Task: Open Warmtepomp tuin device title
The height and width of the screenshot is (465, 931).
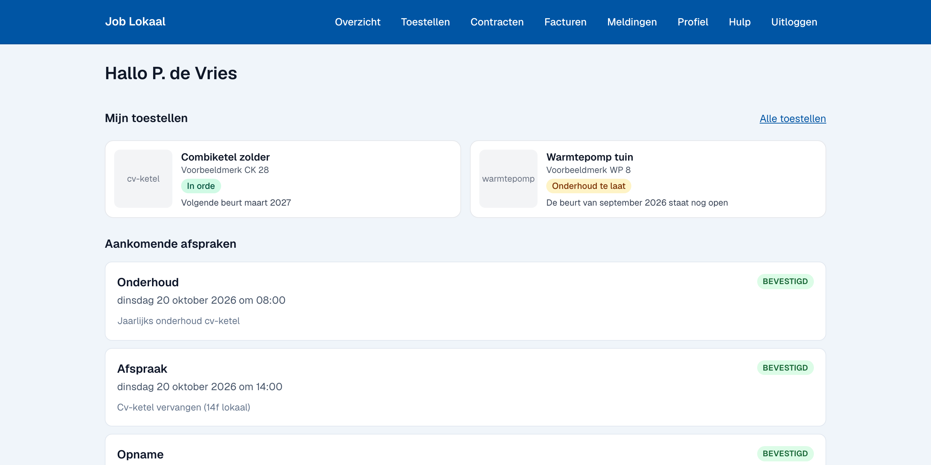Action: click(x=590, y=157)
